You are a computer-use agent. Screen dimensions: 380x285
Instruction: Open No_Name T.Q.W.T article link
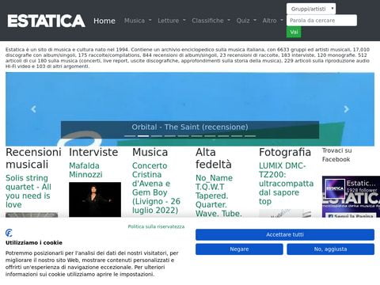point(218,196)
